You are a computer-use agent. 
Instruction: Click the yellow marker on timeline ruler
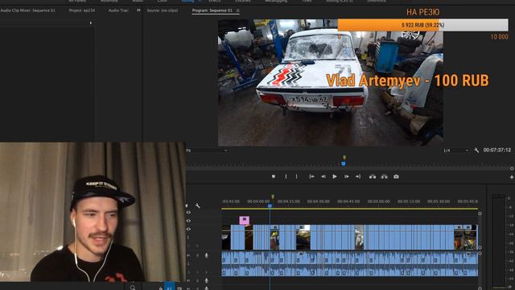point(273,197)
